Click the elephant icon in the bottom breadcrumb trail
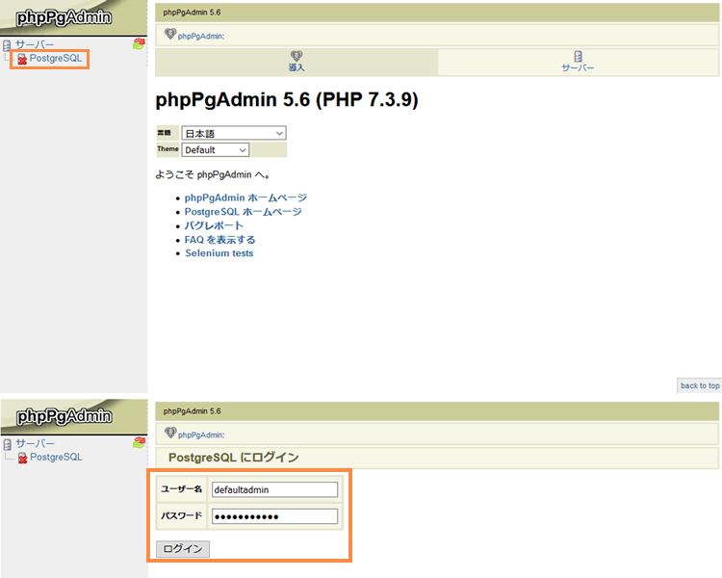The width and height of the screenshot is (722, 578). pos(170,433)
